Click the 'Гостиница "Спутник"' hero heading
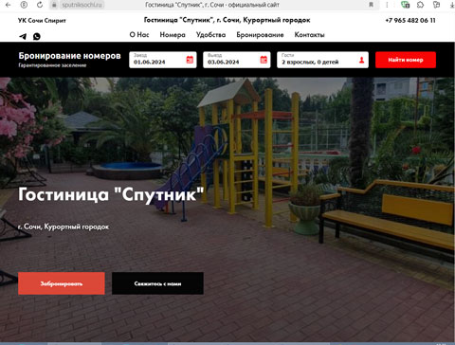 pos(111,194)
